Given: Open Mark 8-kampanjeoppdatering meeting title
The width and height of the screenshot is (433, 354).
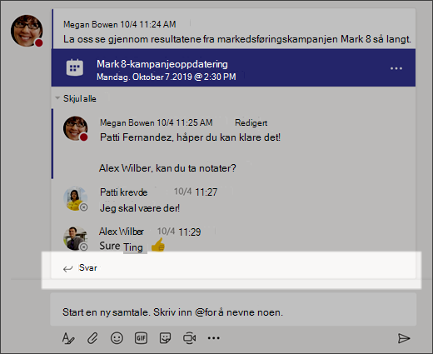Looking at the screenshot, I should (x=162, y=64).
